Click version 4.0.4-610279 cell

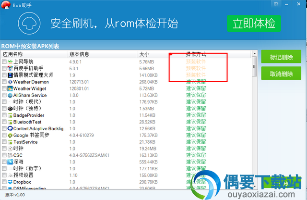(x=82, y=135)
